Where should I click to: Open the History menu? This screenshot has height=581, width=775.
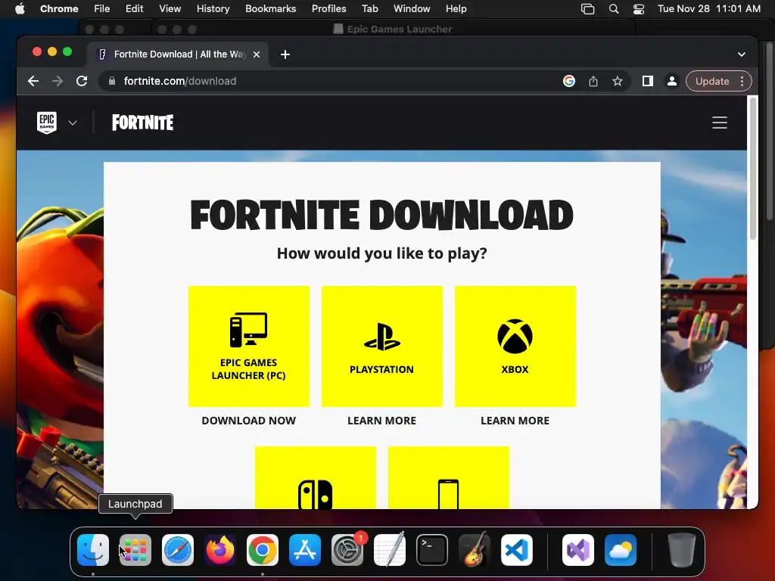point(213,9)
